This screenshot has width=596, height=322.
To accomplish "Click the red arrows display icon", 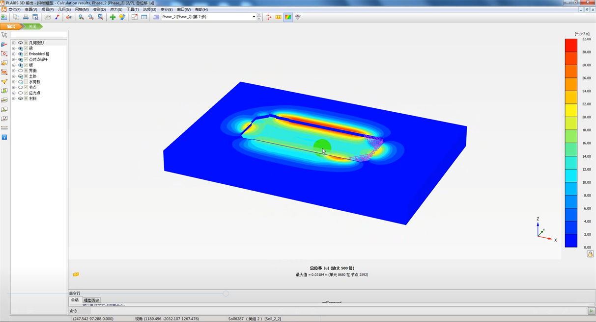I will coord(269,17).
